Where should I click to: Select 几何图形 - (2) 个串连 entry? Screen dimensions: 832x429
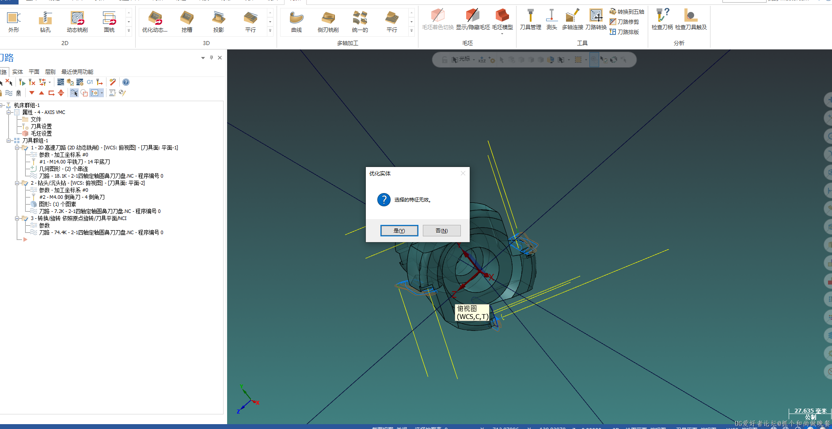tap(64, 169)
